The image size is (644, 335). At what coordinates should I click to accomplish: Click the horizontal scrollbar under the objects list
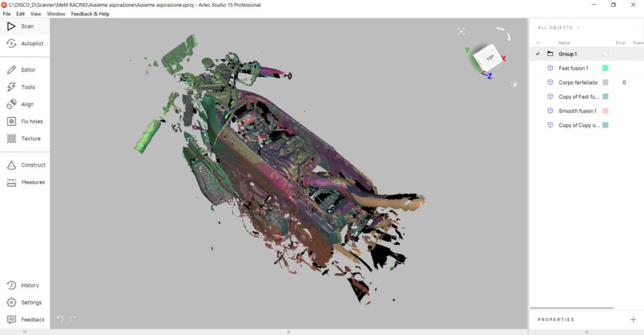pos(572,308)
